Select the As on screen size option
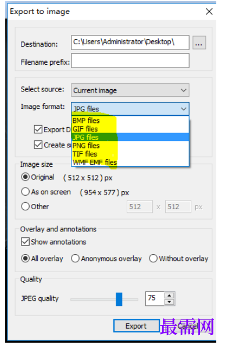 tap(25, 192)
